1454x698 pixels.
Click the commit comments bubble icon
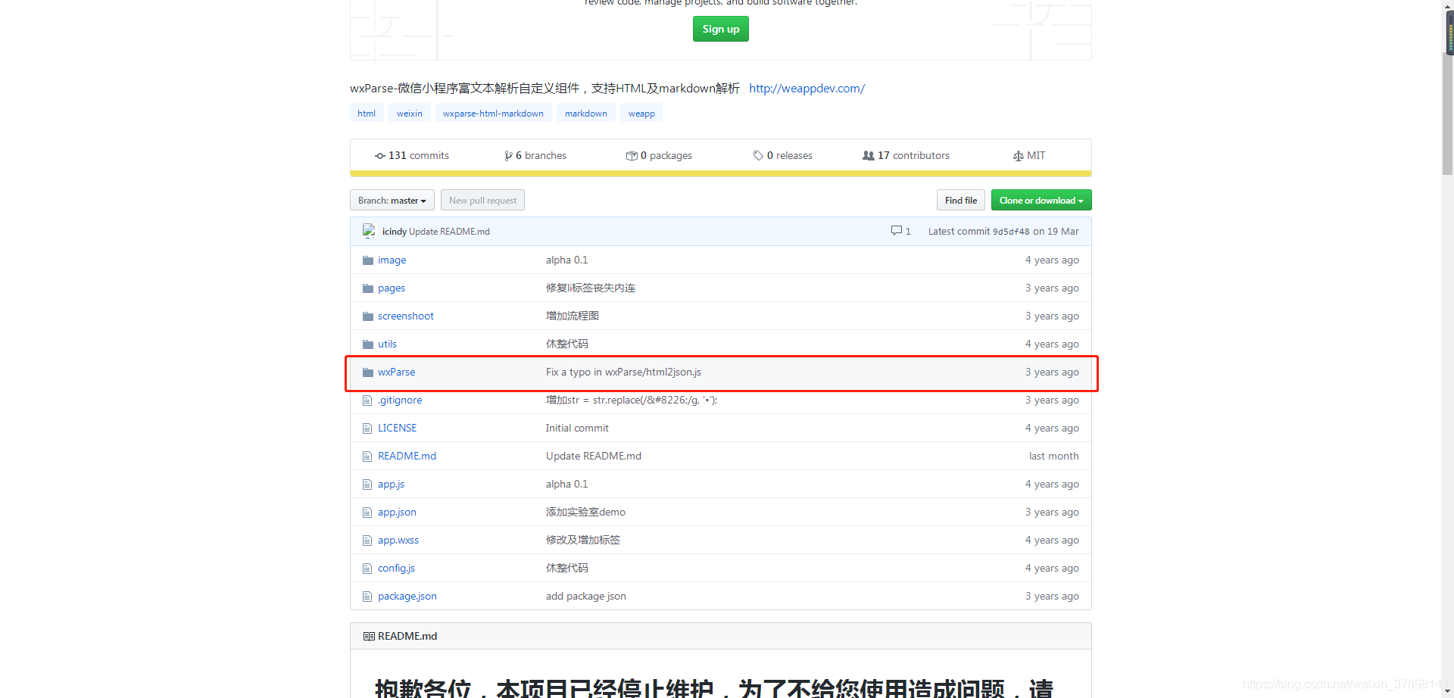[x=897, y=231]
